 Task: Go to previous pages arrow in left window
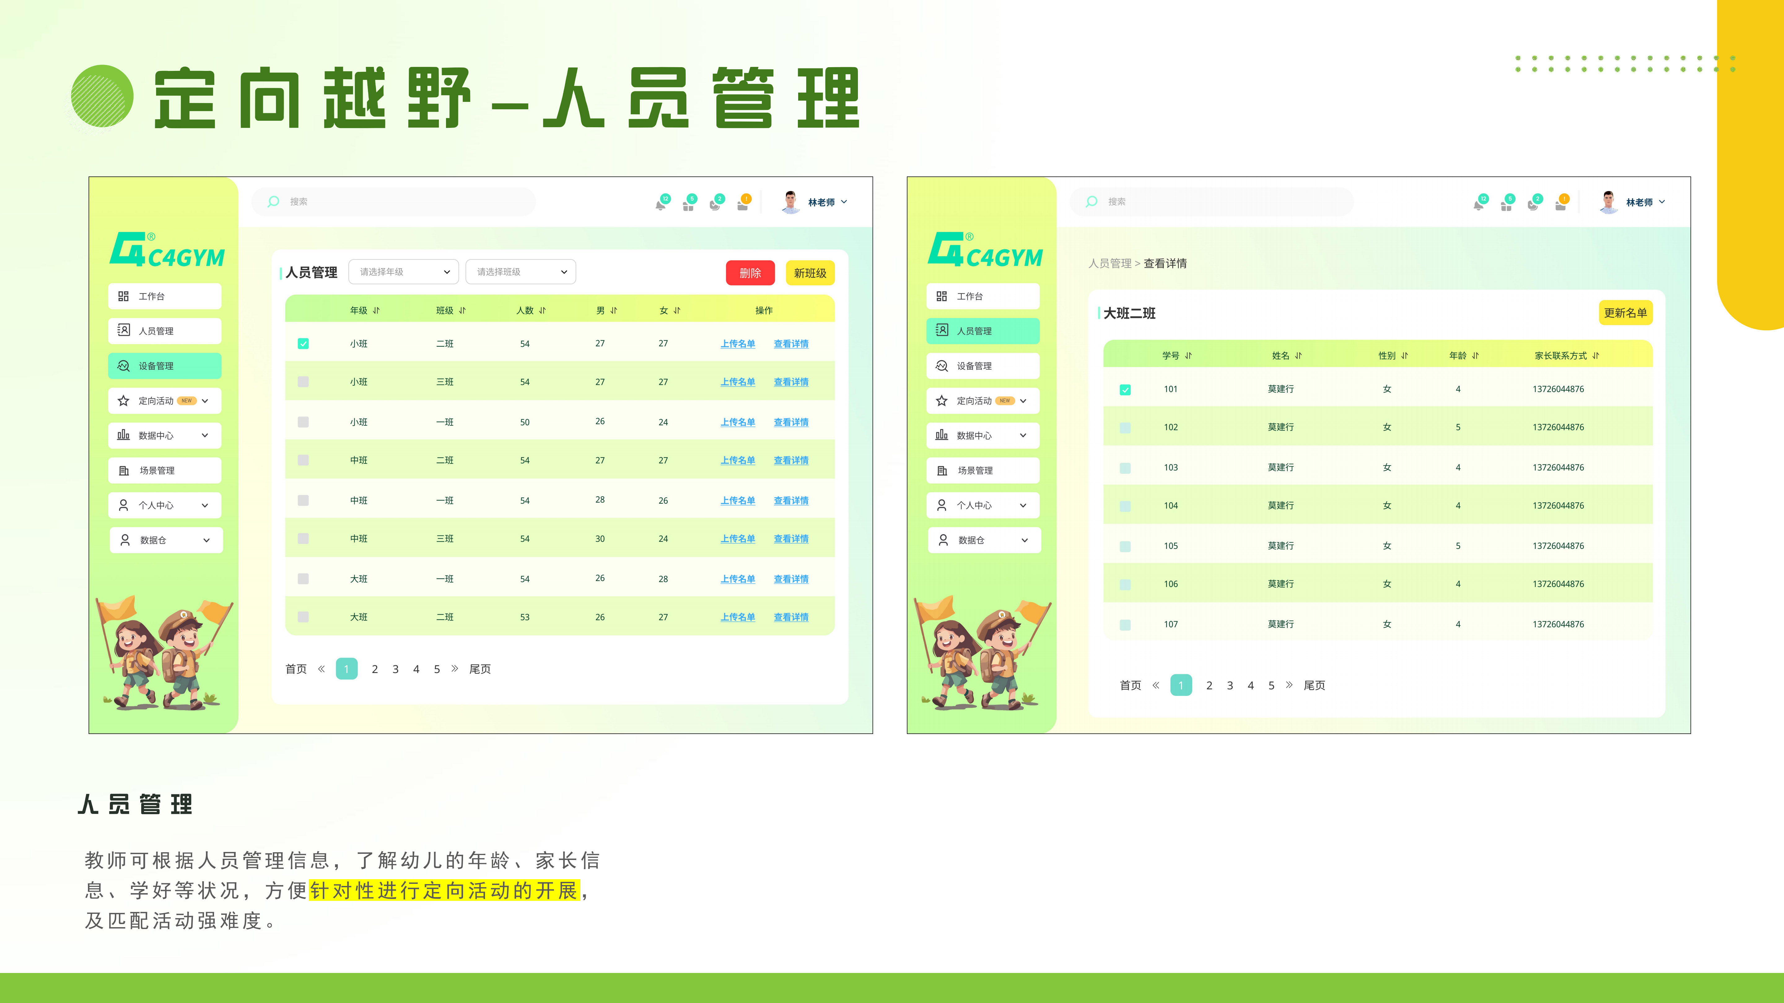point(321,669)
